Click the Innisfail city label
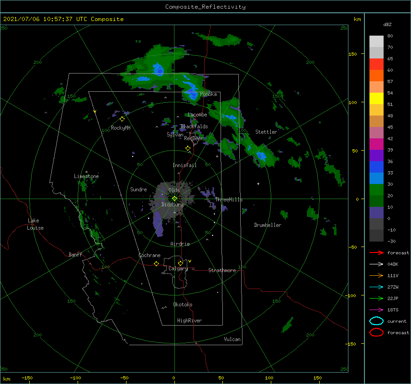 184,165
